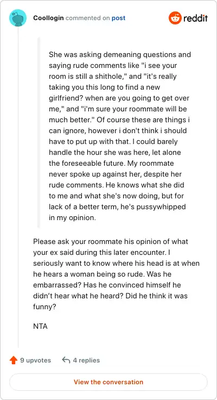Click the reply arrow icon

click(66, 360)
